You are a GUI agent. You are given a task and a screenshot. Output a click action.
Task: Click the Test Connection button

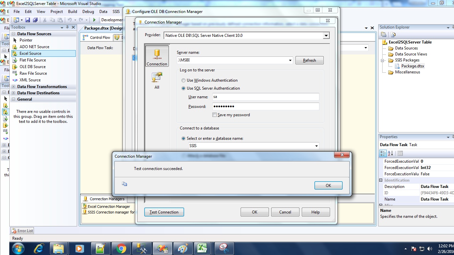click(x=164, y=212)
